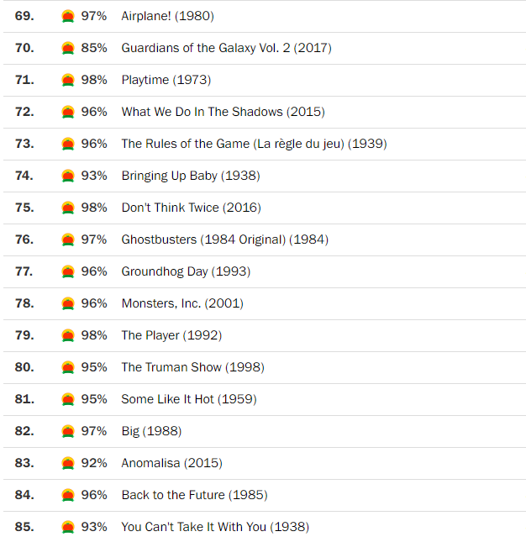Click the fresh icon for The Truman Show
Viewport: 526px width, 542px height.
pos(68,367)
